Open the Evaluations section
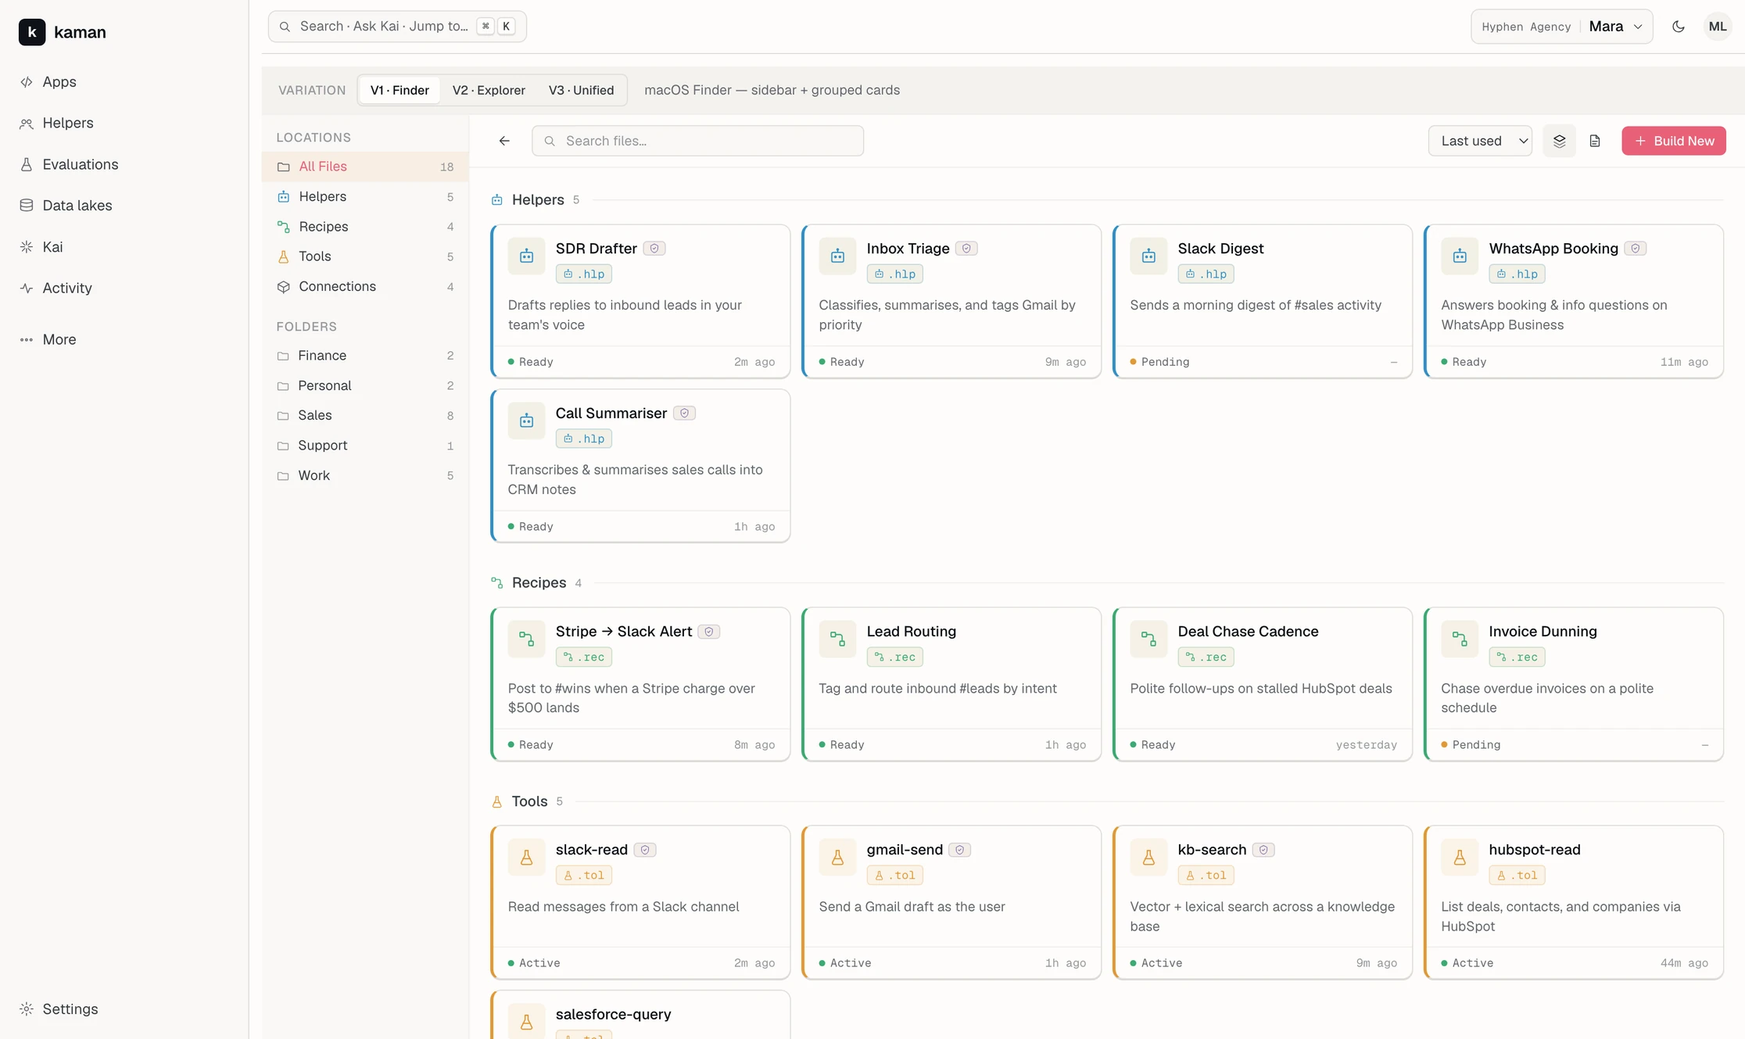1745x1039 pixels. pyautogui.click(x=70, y=164)
